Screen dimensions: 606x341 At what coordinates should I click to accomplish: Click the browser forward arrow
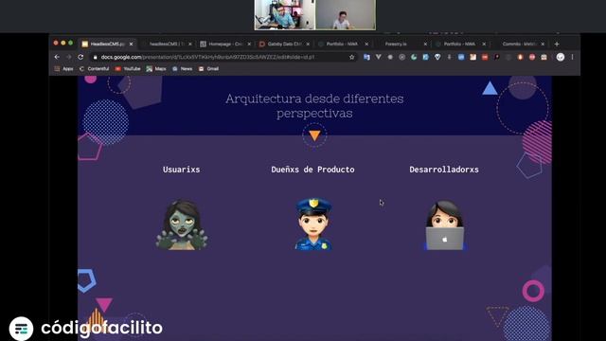click(68, 57)
